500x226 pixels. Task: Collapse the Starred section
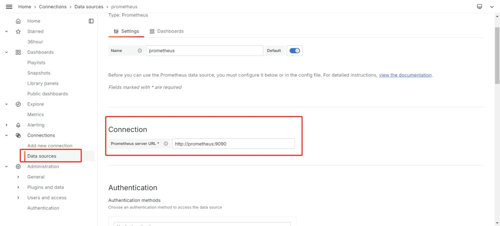point(6,32)
